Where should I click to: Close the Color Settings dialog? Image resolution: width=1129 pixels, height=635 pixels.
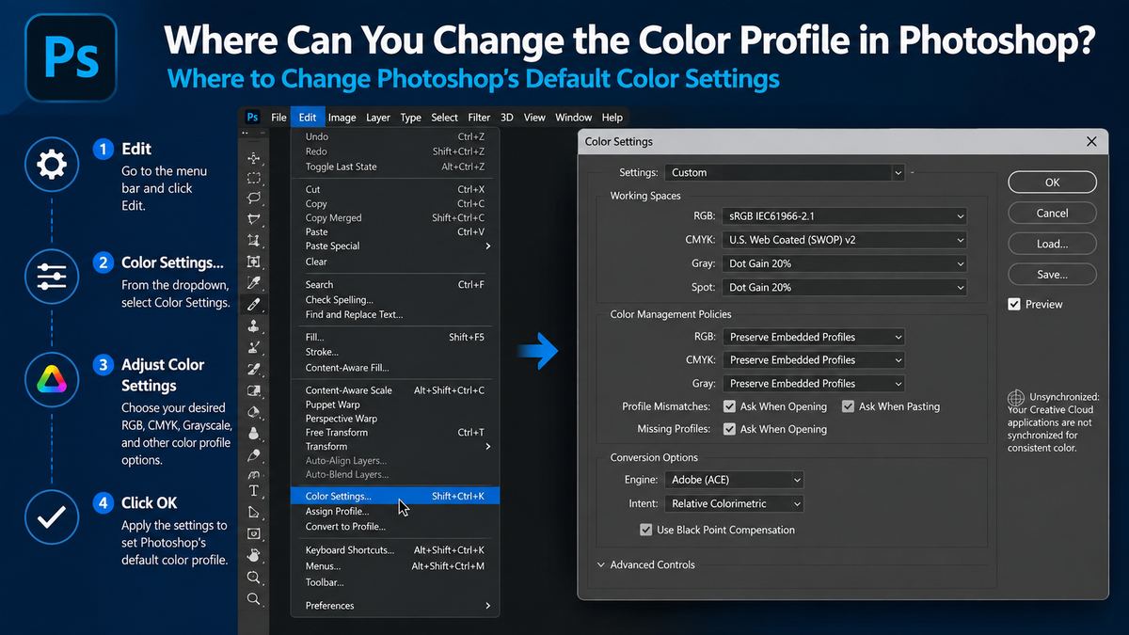[1091, 141]
